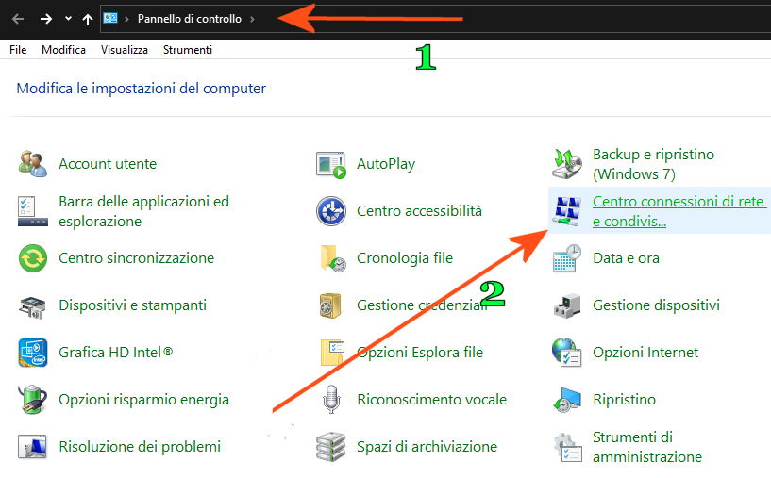Viewport: 771px width, 478px height.
Task: Open the Risoluzione dei problemi link
Action: (140, 447)
